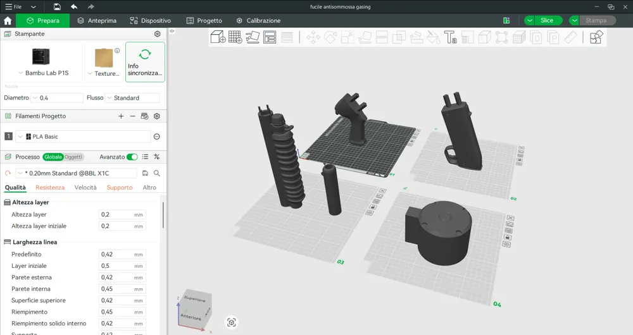Click the Arrange all objects icon

[x=270, y=37]
